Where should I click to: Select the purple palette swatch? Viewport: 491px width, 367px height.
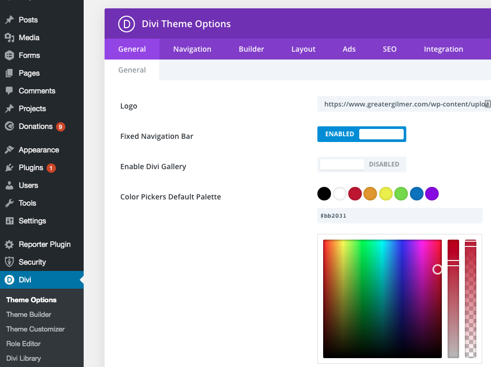pos(432,194)
